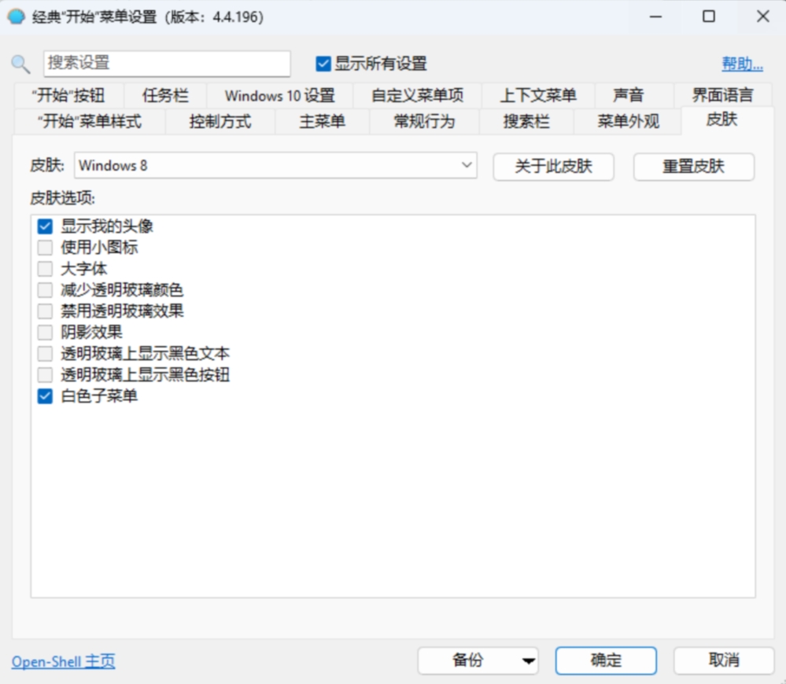Expand the 备份 button dropdown arrow

[529, 661]
